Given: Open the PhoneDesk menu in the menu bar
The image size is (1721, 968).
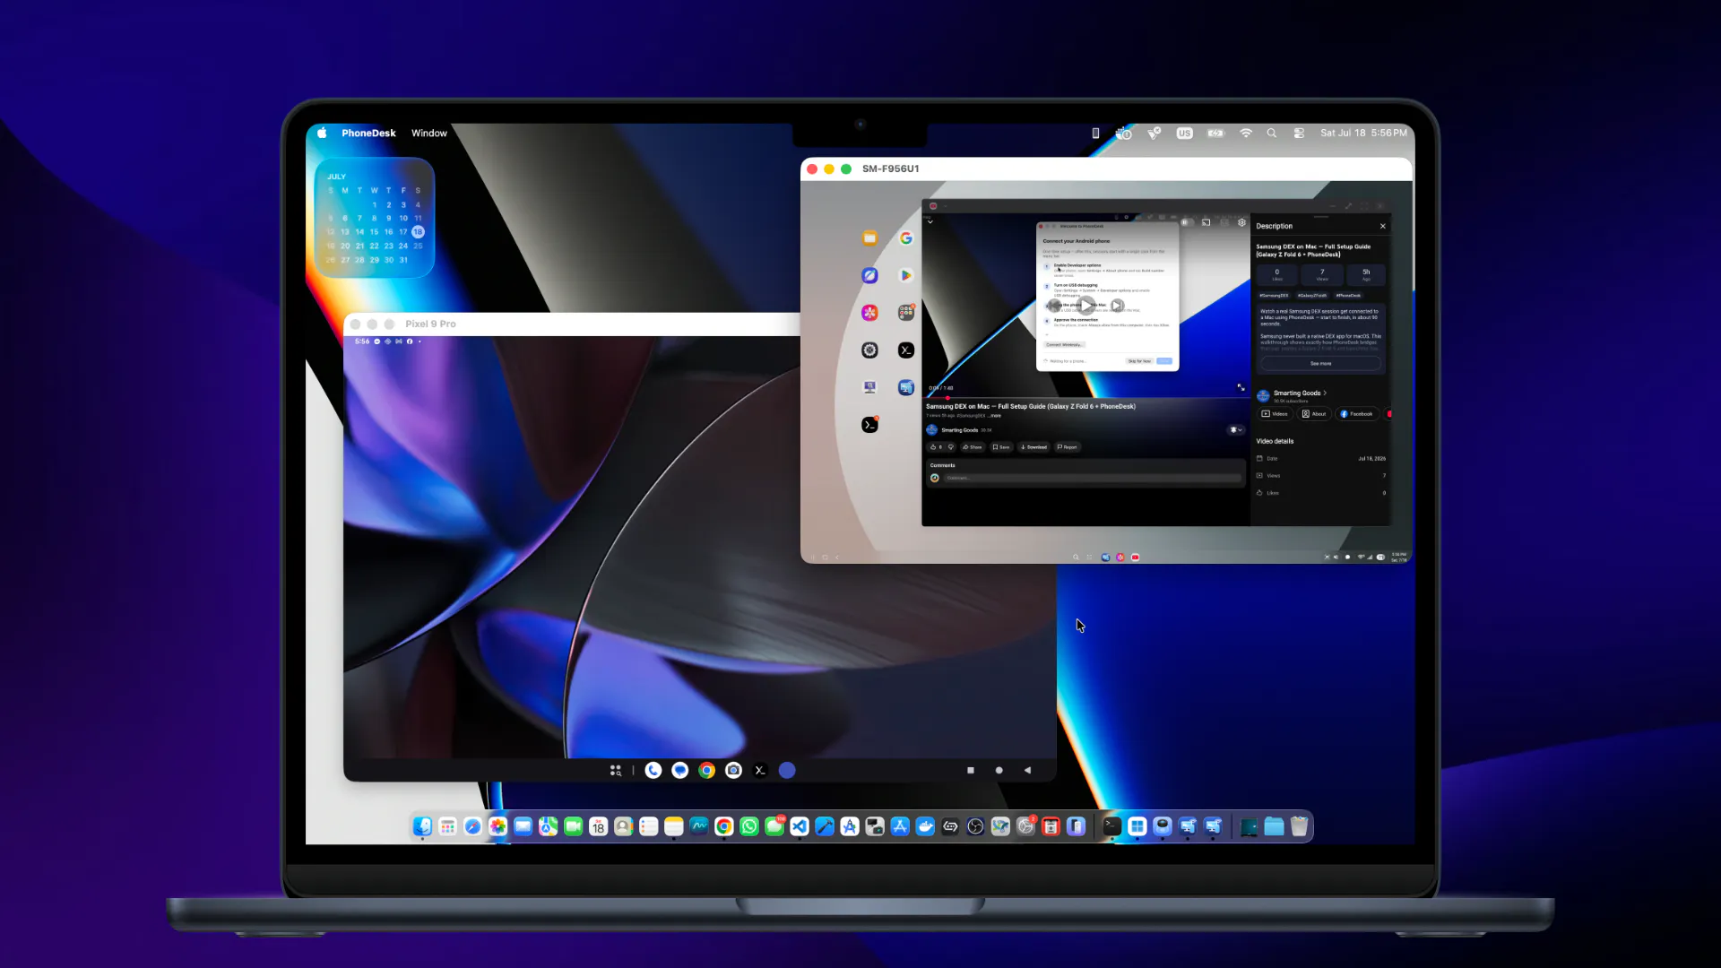Looking at the screenshot, I should coord(368,133).
